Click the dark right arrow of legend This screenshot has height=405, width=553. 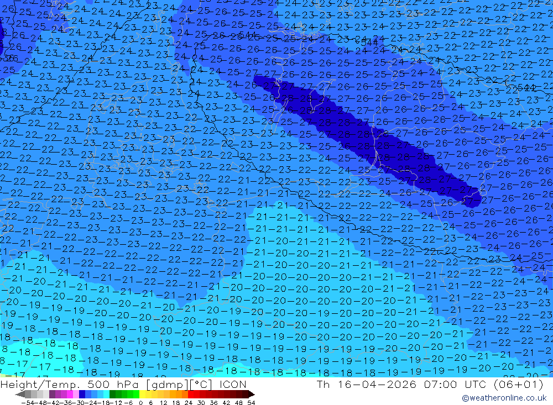click(x=252, y=395)
